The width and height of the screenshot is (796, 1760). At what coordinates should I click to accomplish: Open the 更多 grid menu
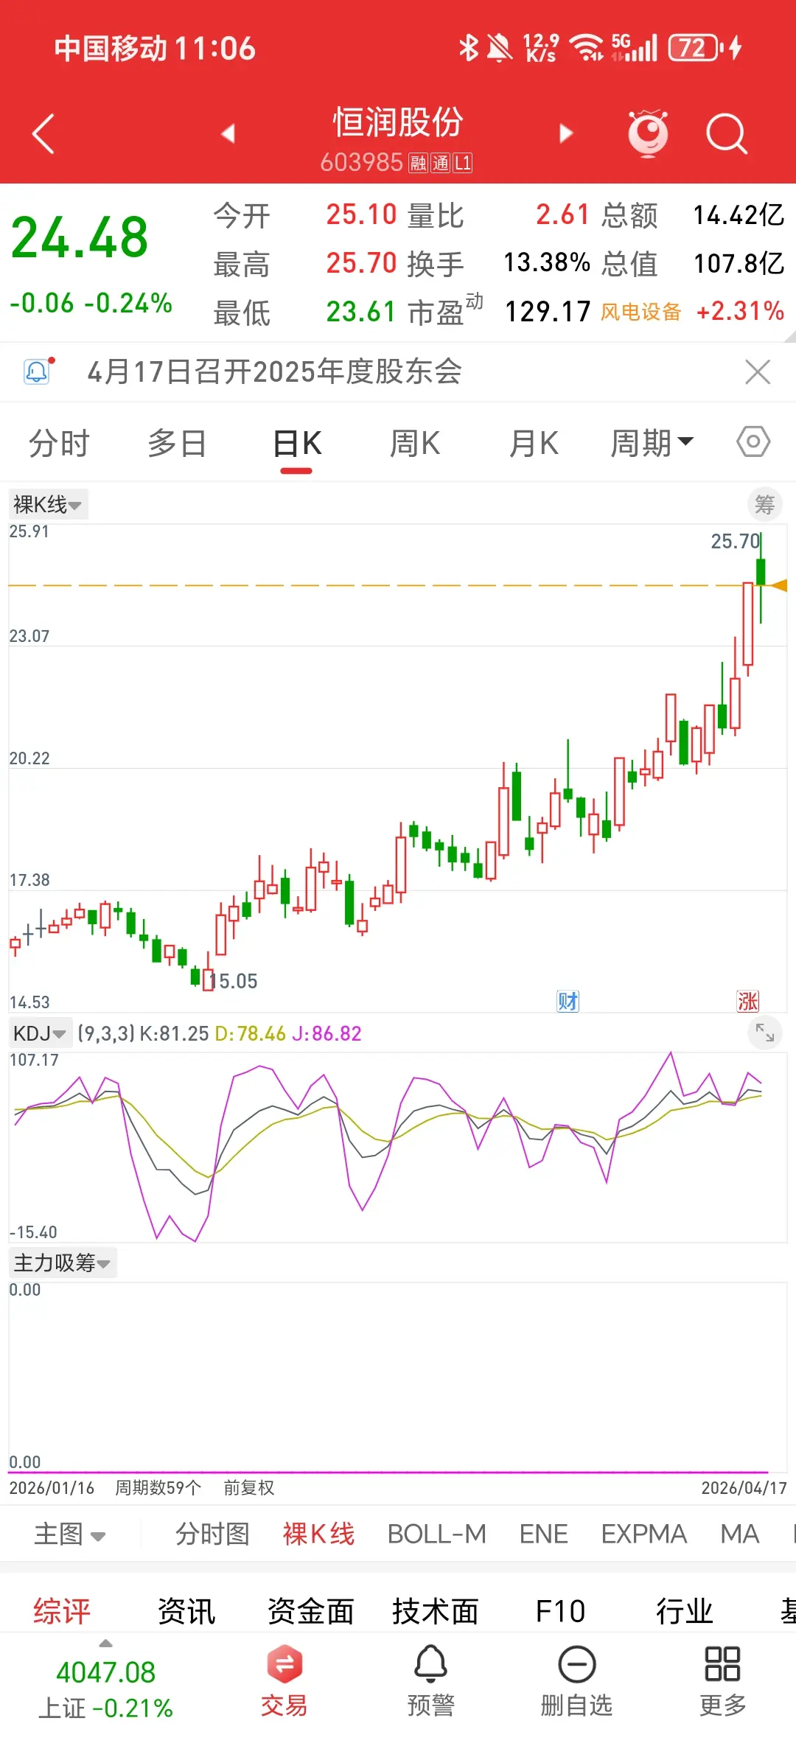(x=723, y=1681)
